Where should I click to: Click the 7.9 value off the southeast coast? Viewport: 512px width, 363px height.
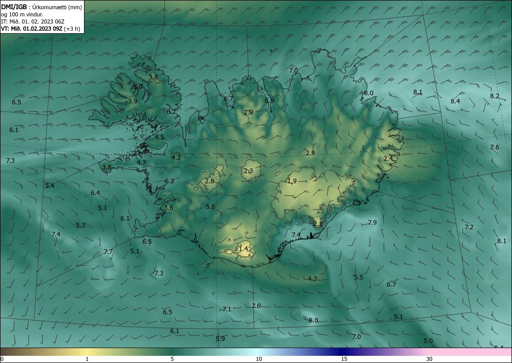click(x=372, y=223)
